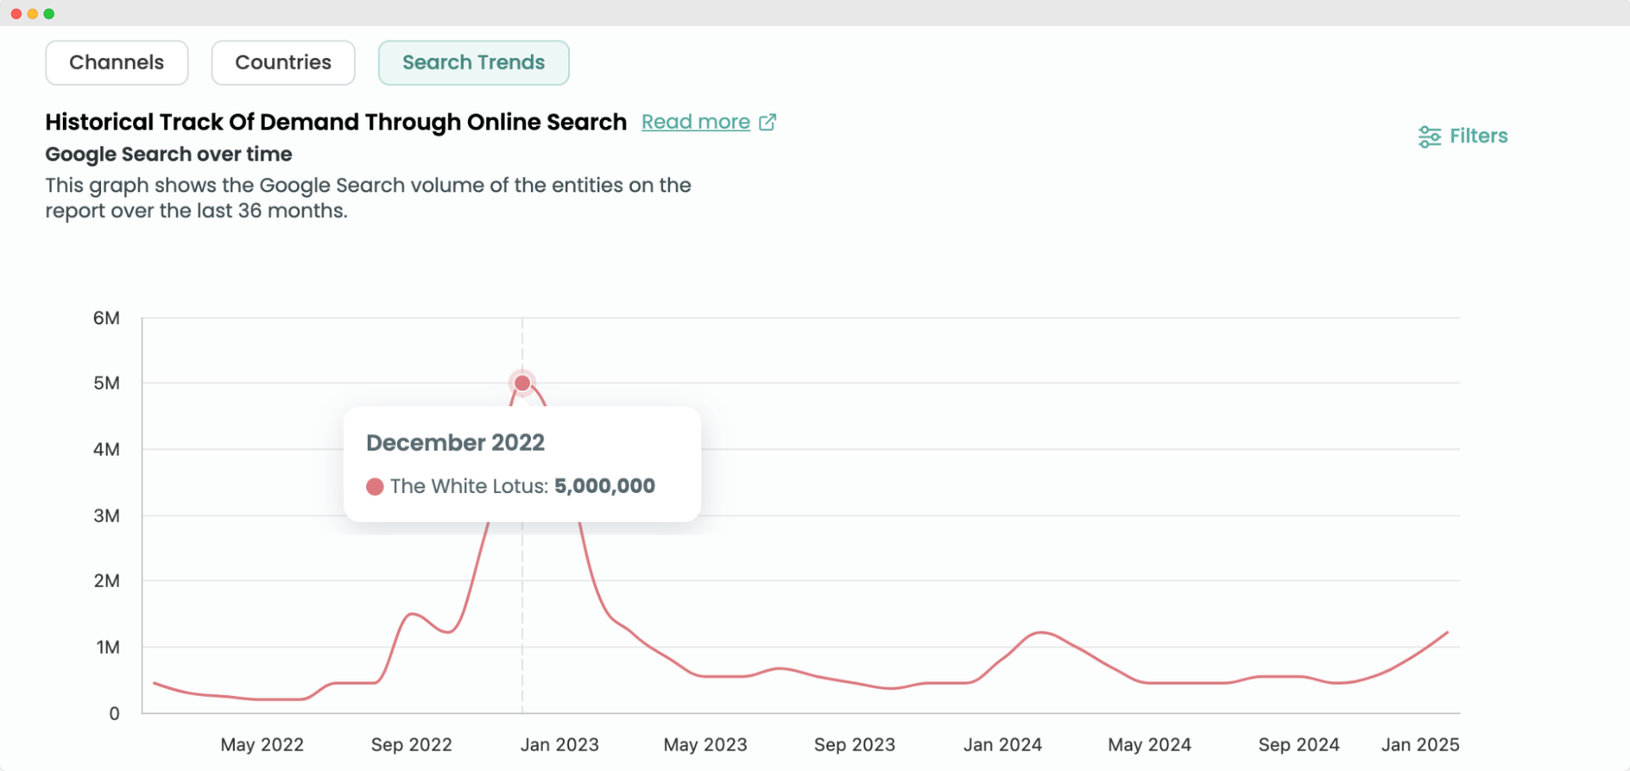Click the December 2022 tooltip heading
Viewport: 1630px width, 771px height.
click(x=455, y=443)
